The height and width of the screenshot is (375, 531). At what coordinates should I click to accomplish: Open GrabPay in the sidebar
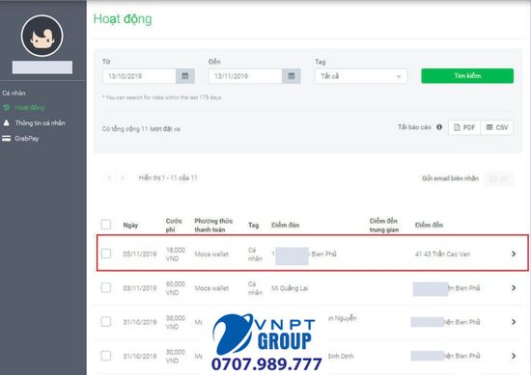27,138
